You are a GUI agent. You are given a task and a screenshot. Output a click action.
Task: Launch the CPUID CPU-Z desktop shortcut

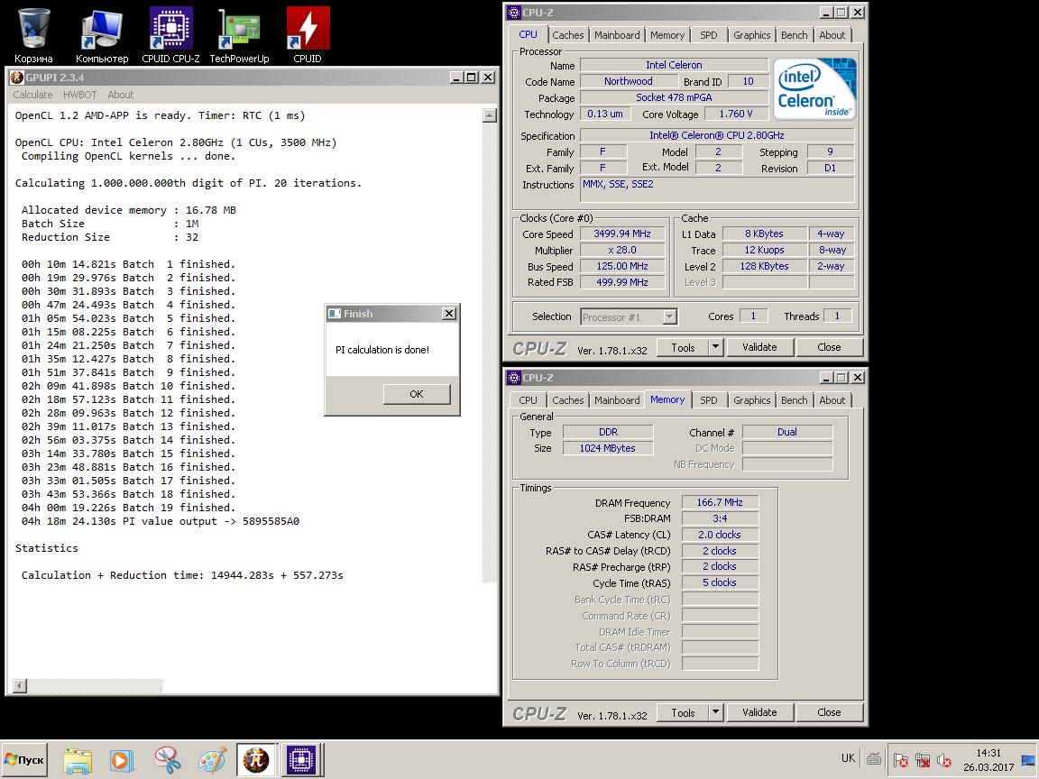coord(170,35)
